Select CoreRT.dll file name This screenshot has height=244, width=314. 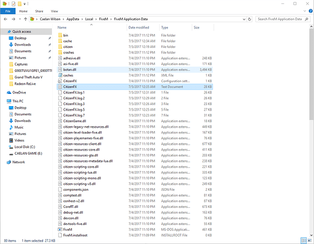coord(71,206)
